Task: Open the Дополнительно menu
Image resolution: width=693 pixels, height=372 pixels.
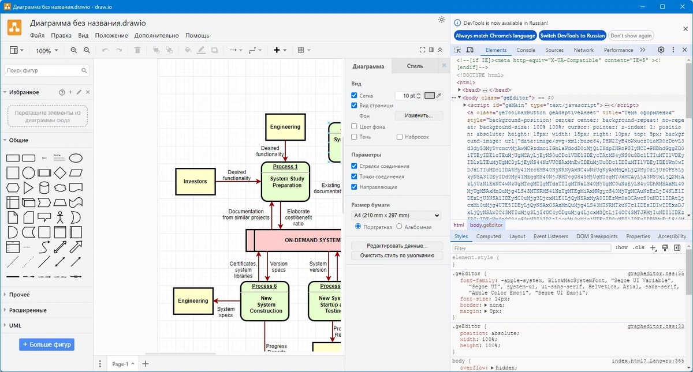Action: tap(157, 36)
